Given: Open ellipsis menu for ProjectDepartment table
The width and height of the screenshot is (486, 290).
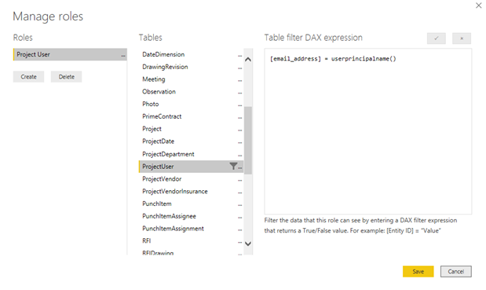Looking at the screenshot, I should pyautogui.click(x=239, y=156).
